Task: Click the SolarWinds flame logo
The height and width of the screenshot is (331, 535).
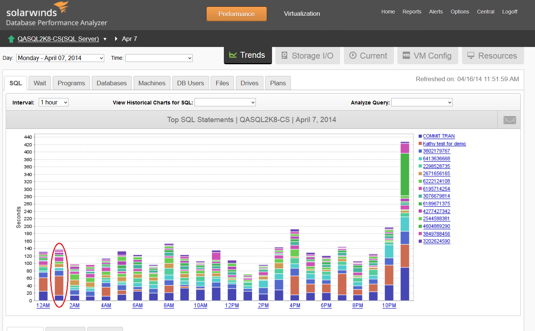Action: click(62, 7)
